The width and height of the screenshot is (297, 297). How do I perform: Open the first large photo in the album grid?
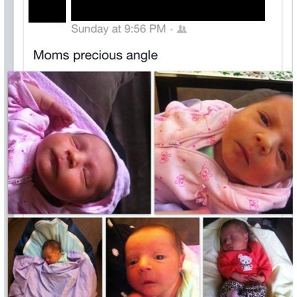click(79, 143)
